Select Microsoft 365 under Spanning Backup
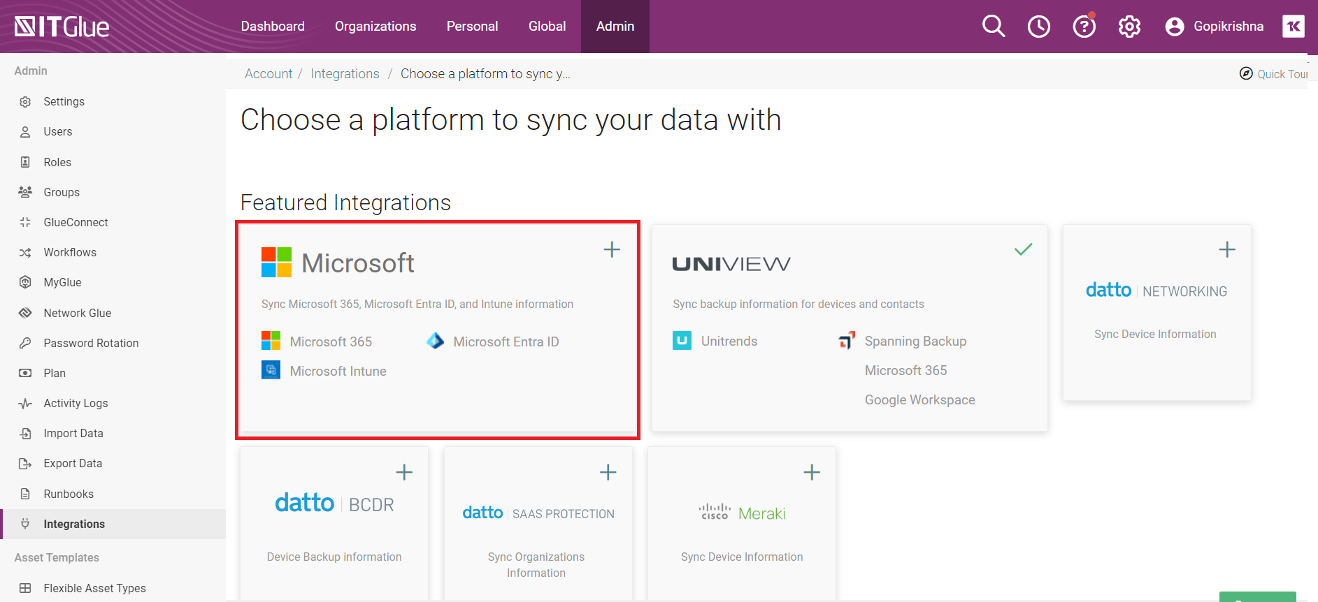The image size is (1318, 602). [905, 370]
